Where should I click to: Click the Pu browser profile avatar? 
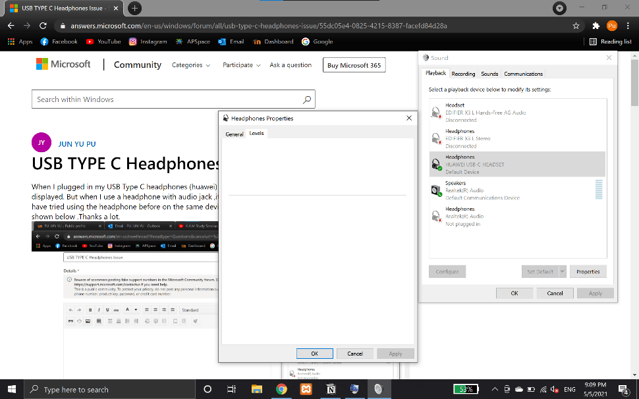[x=612, y=25]
